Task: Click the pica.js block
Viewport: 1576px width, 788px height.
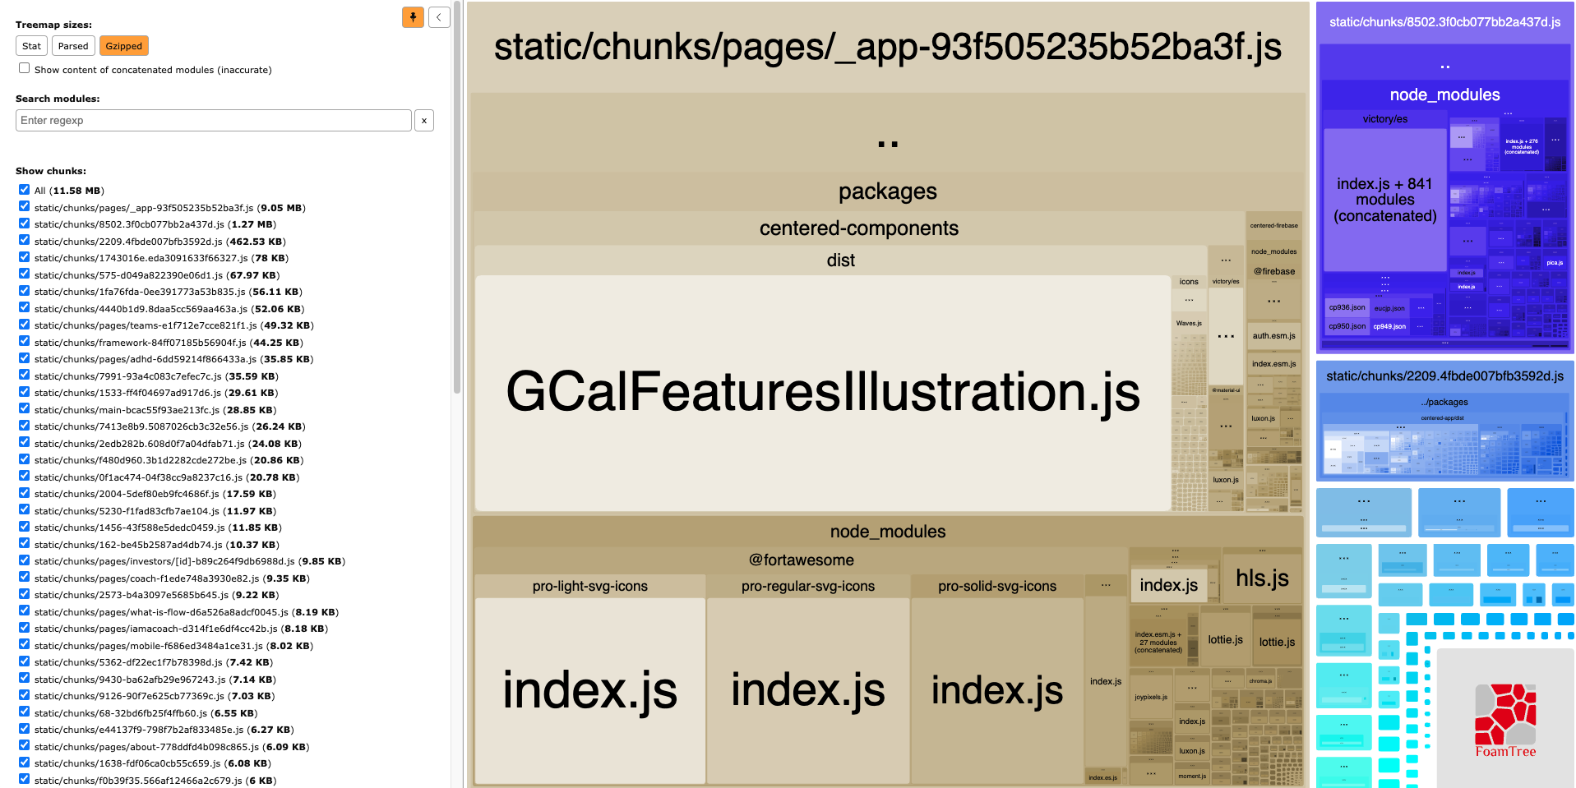Action: (1554, 263)
